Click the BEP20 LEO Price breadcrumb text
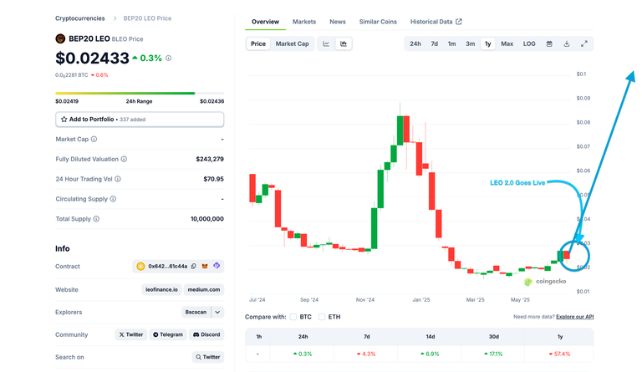642x372 pixels. click(147, 18)
